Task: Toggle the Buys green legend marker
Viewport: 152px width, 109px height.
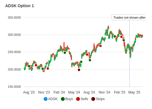Action: point(63,99)
